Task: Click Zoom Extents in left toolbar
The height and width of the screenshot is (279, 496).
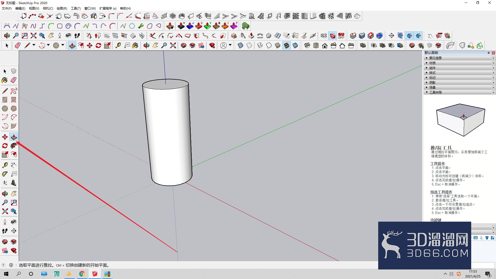Action: point(5,211)
